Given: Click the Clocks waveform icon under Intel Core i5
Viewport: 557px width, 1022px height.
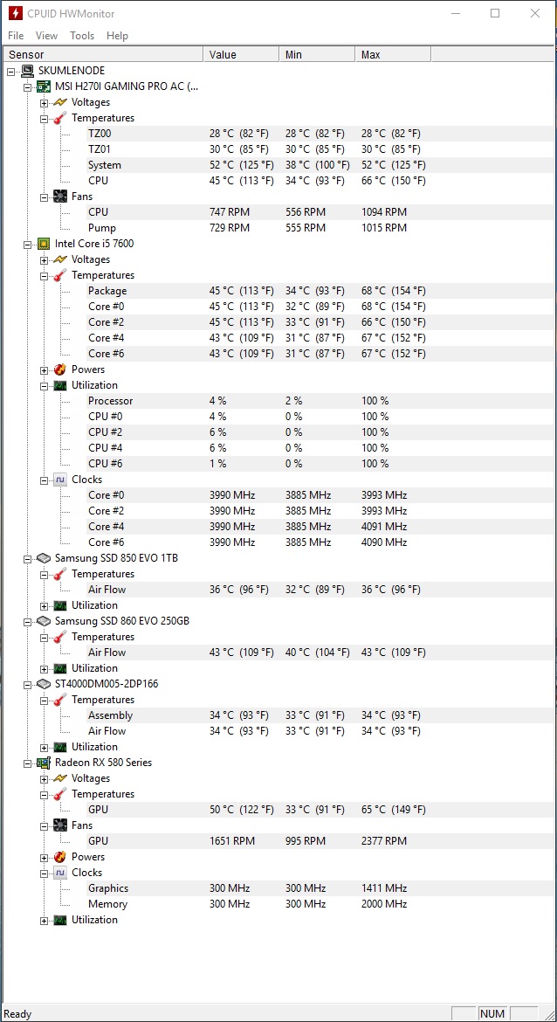Looking at the screenshot, I should point(60,480).
